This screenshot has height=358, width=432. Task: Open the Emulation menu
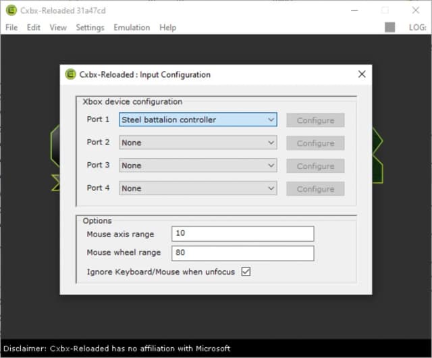tap(132, 28)
